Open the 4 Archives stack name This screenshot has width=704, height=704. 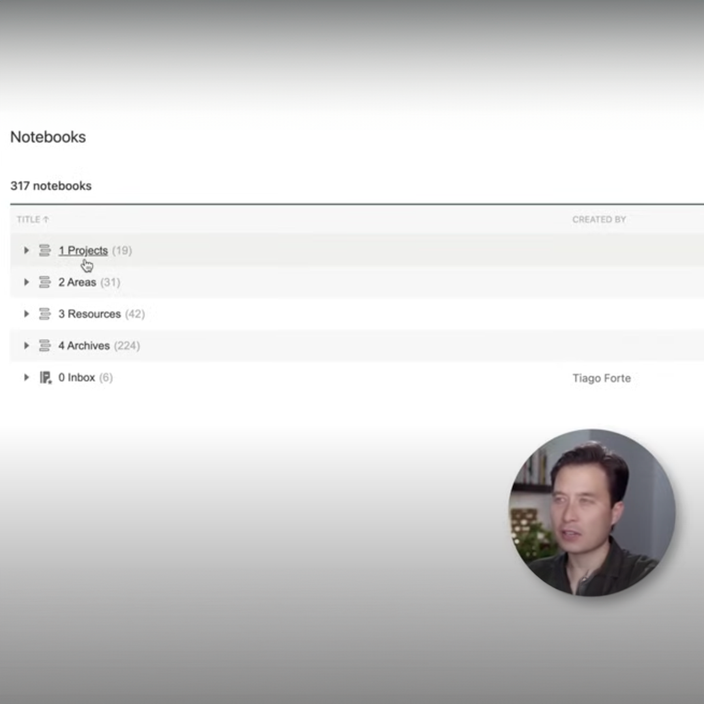coord(83,345)
